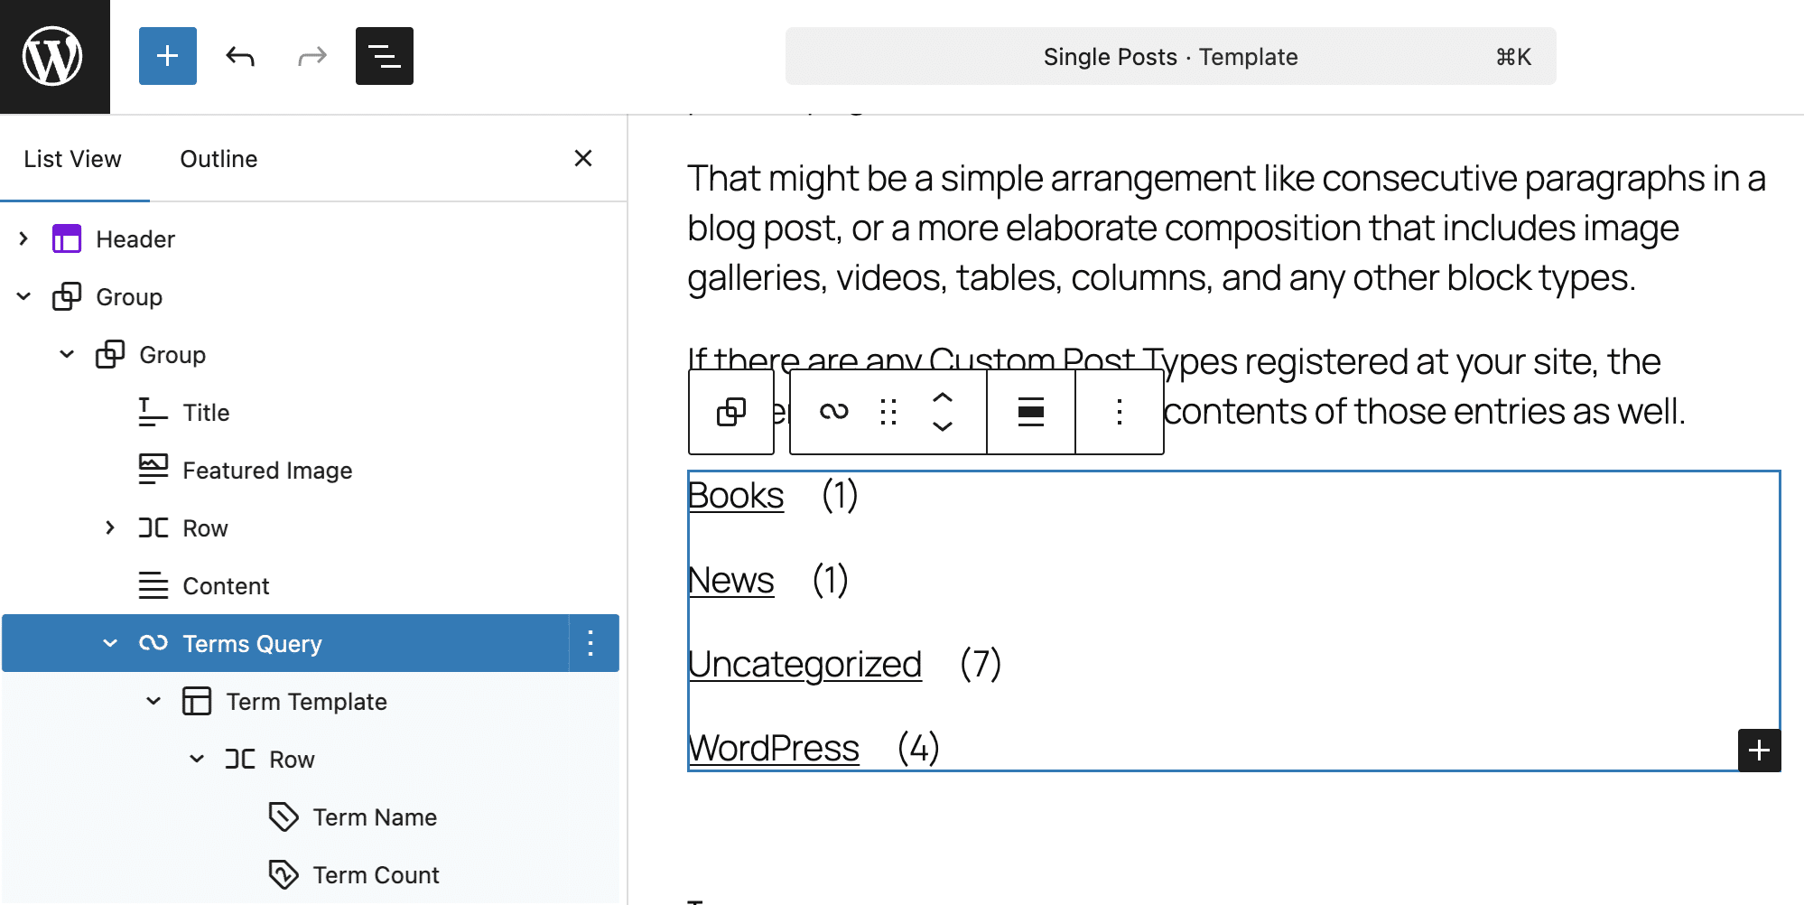Open the block inserter
1804x905 pixels.
167,56
